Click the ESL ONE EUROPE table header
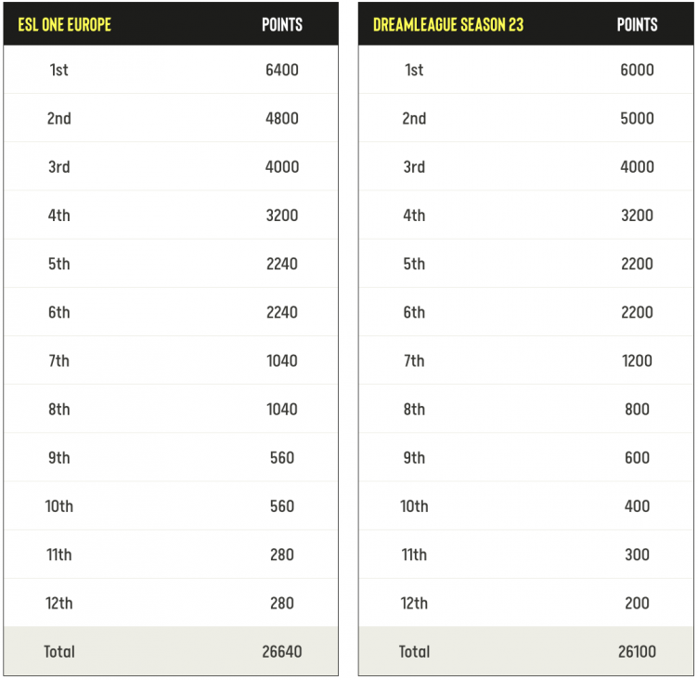This screenshot has width=698, height=680. tap(65, 24)
